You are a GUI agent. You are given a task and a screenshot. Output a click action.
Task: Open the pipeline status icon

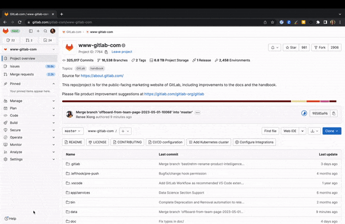tap(304, 113)
